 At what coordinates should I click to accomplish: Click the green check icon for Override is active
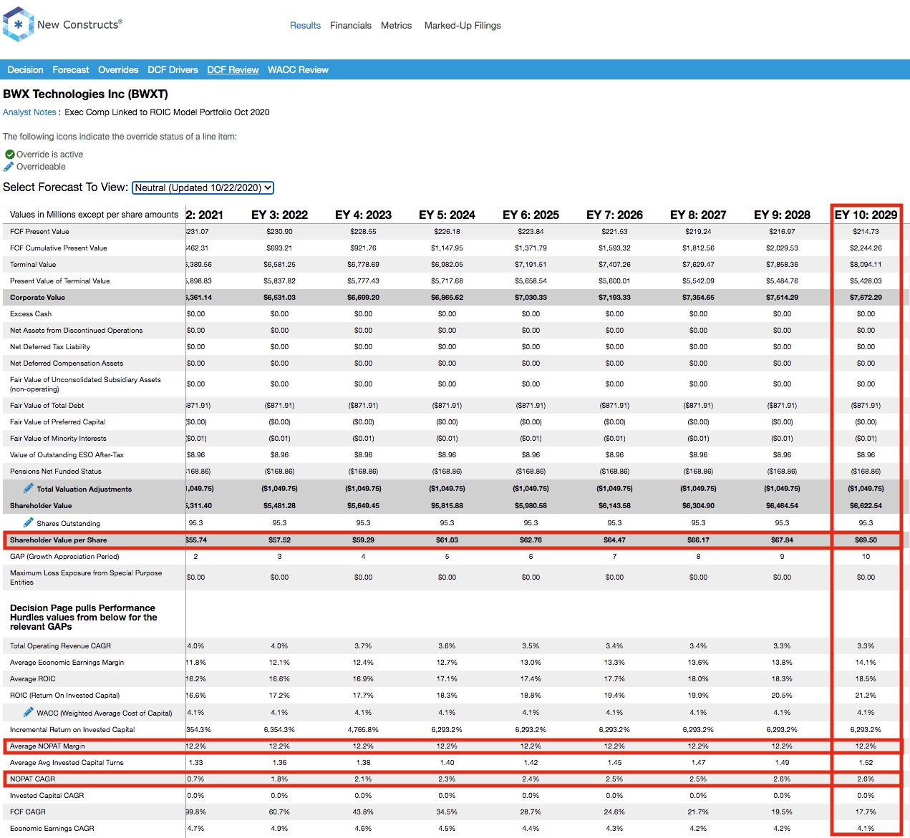click(x=9, y=155)
